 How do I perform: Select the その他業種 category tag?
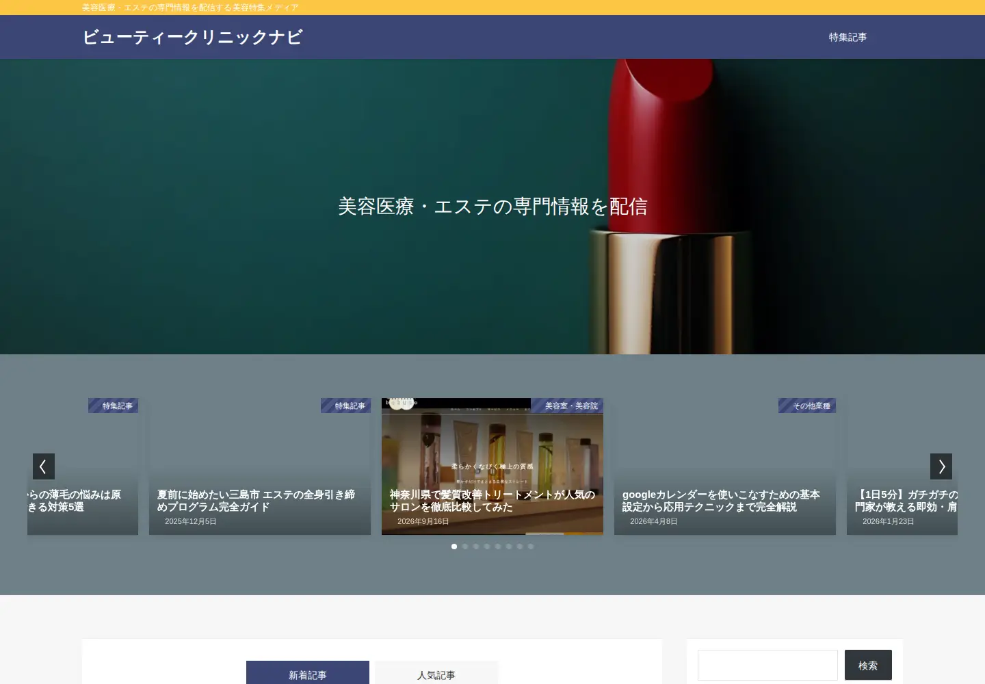point(807,406)
